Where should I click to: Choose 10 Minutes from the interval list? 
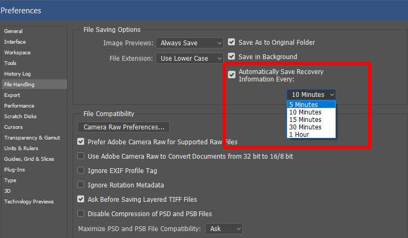click(x=311, y=112)
